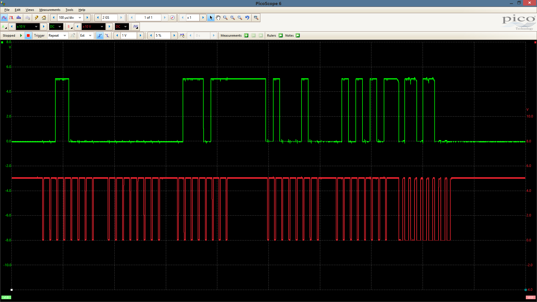Expand the 100 µs/div timebase dropdown

click(x=80, y=18)
